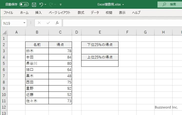Click the 下位25%の得点 label cell
Screen dimensions: 182x115
(x=100, y=45)
